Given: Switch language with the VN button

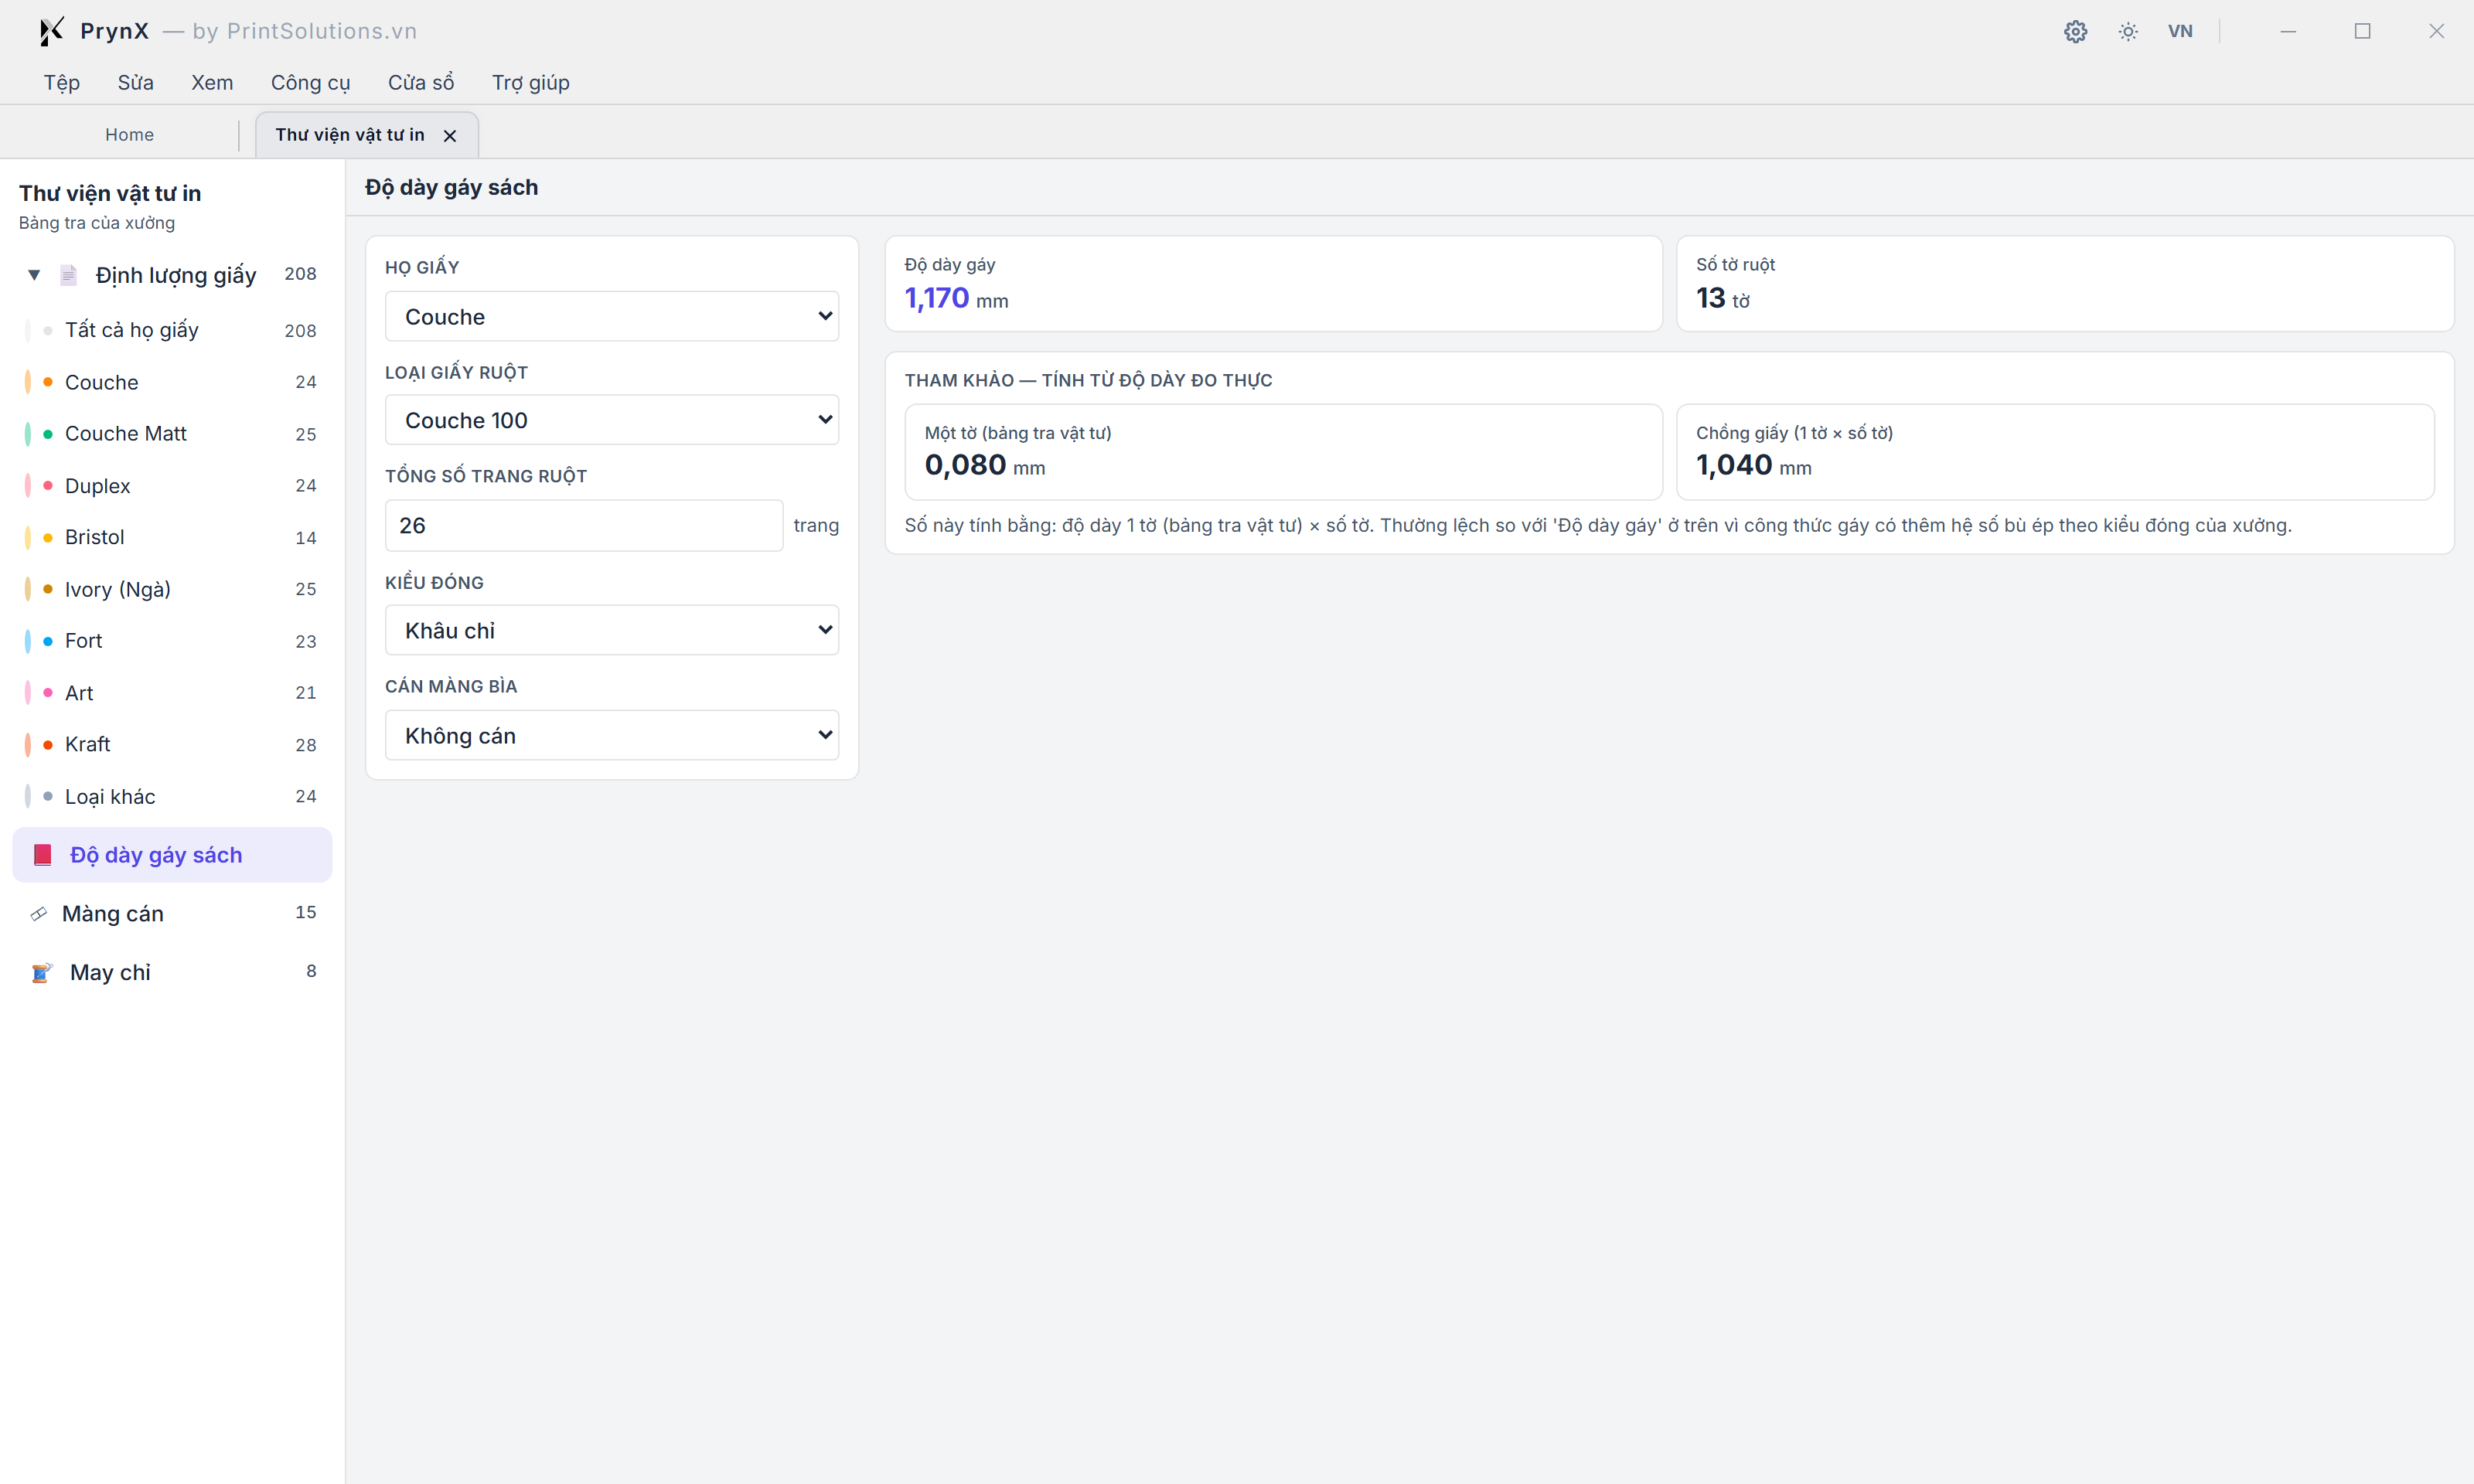Looking at the screenshot, I should 2180,31.
